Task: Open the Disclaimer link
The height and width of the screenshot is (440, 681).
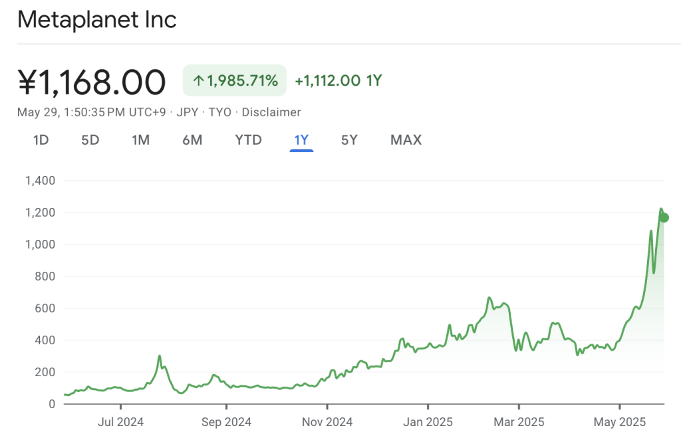Action: pos(271,112)
